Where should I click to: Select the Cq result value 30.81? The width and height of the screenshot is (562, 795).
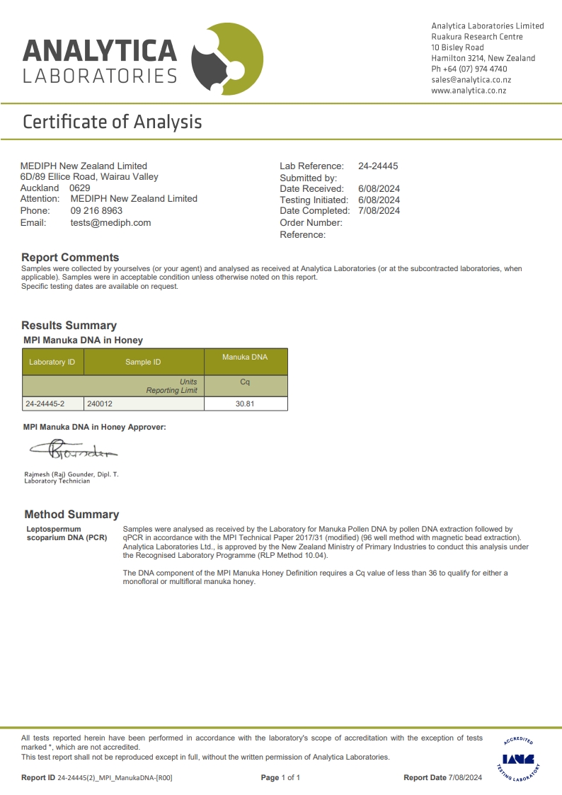click(246, 404)
